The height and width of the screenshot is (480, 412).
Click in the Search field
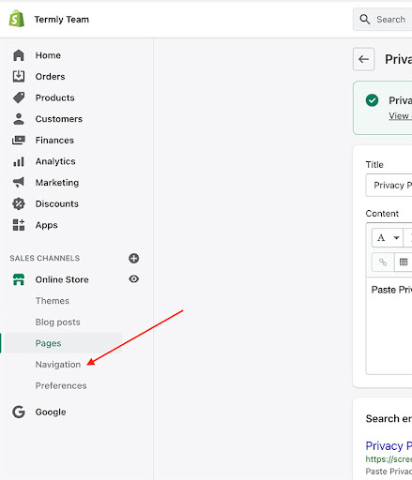(382, 20)
